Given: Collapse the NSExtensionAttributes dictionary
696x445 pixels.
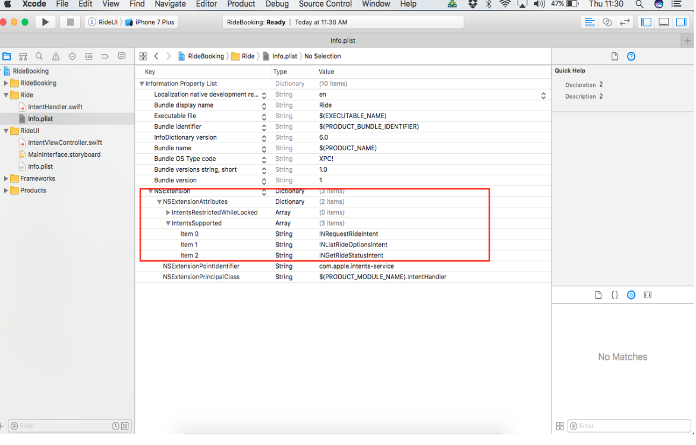Looking at the screenshot, I should pos(159,202).
